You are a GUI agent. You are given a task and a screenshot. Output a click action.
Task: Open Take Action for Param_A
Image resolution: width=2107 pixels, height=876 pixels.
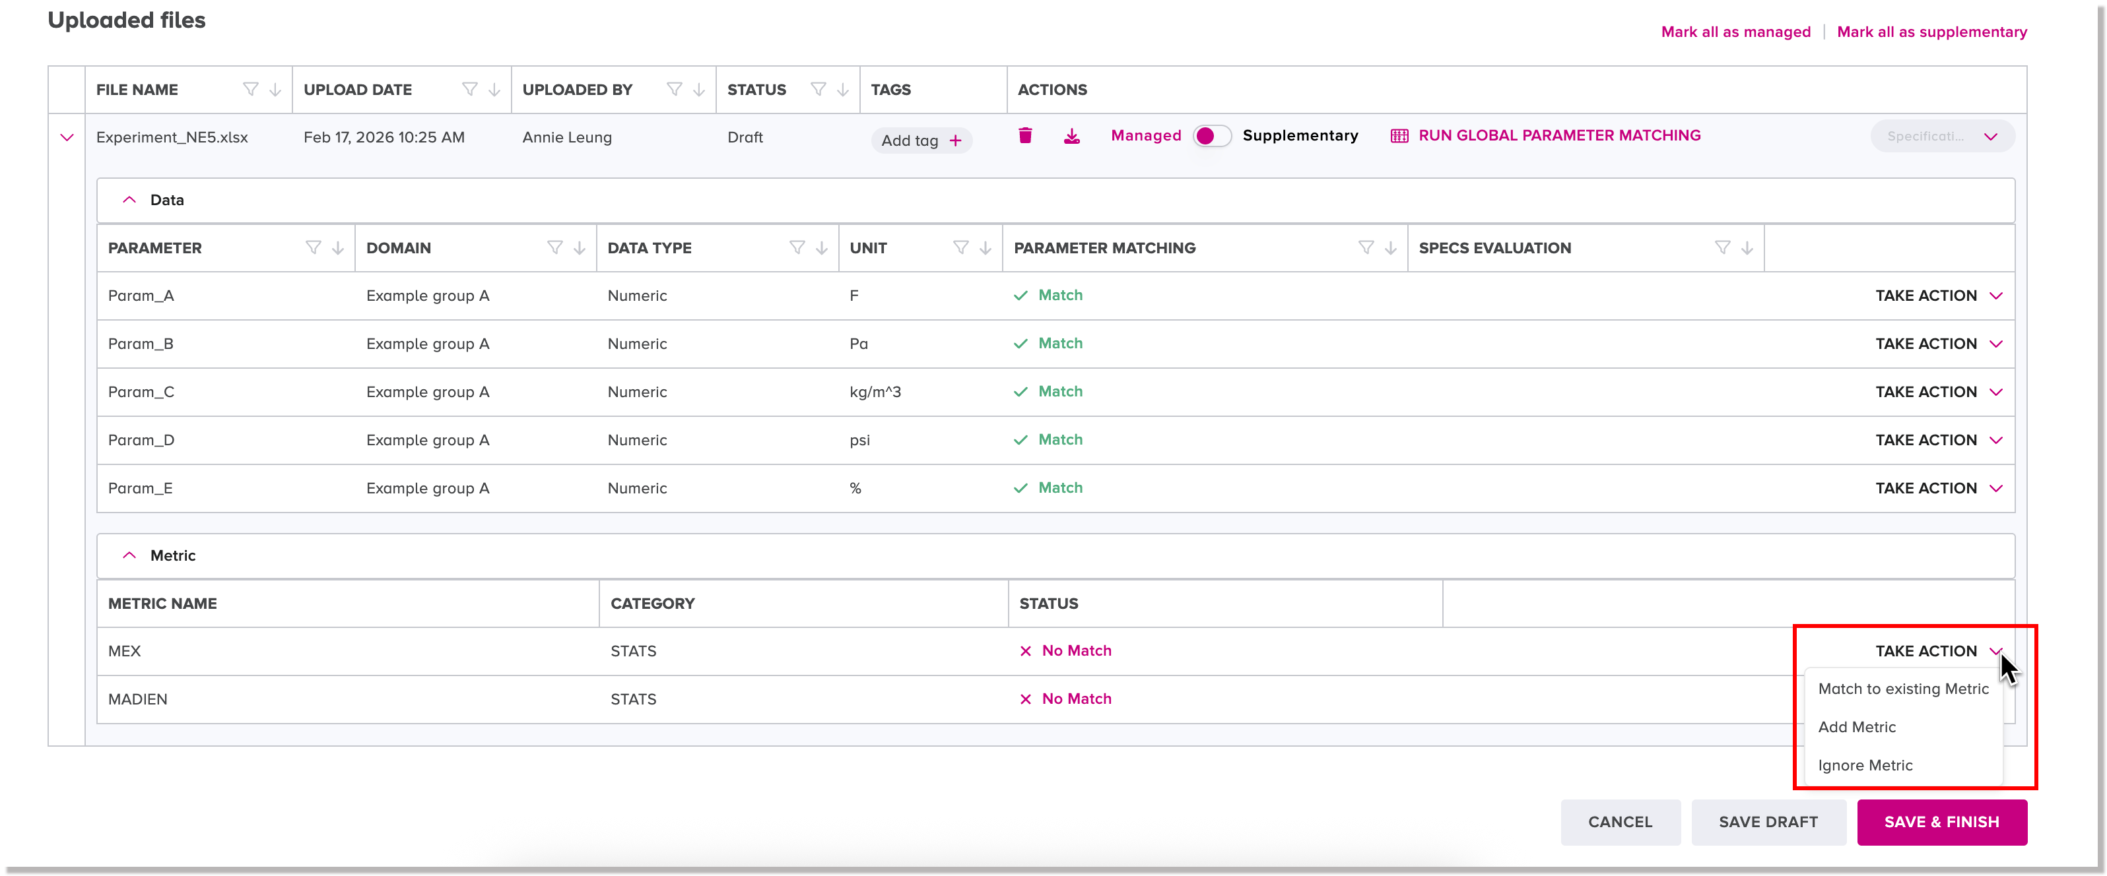coord(1939,296)
